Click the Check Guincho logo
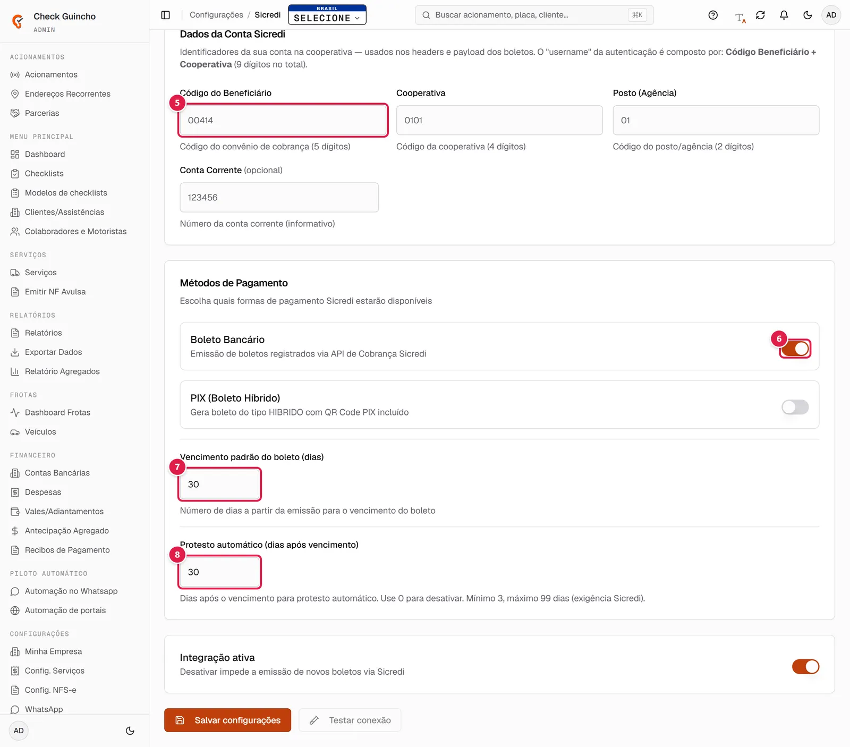The width and height of the screenshot is (850, 747). 18,21
